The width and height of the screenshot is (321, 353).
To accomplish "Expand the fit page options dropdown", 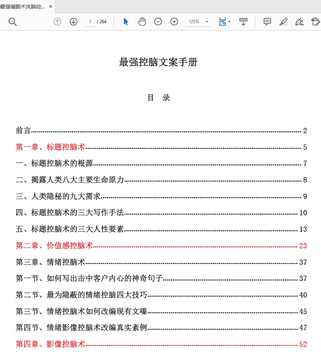I will pos(229,22).
